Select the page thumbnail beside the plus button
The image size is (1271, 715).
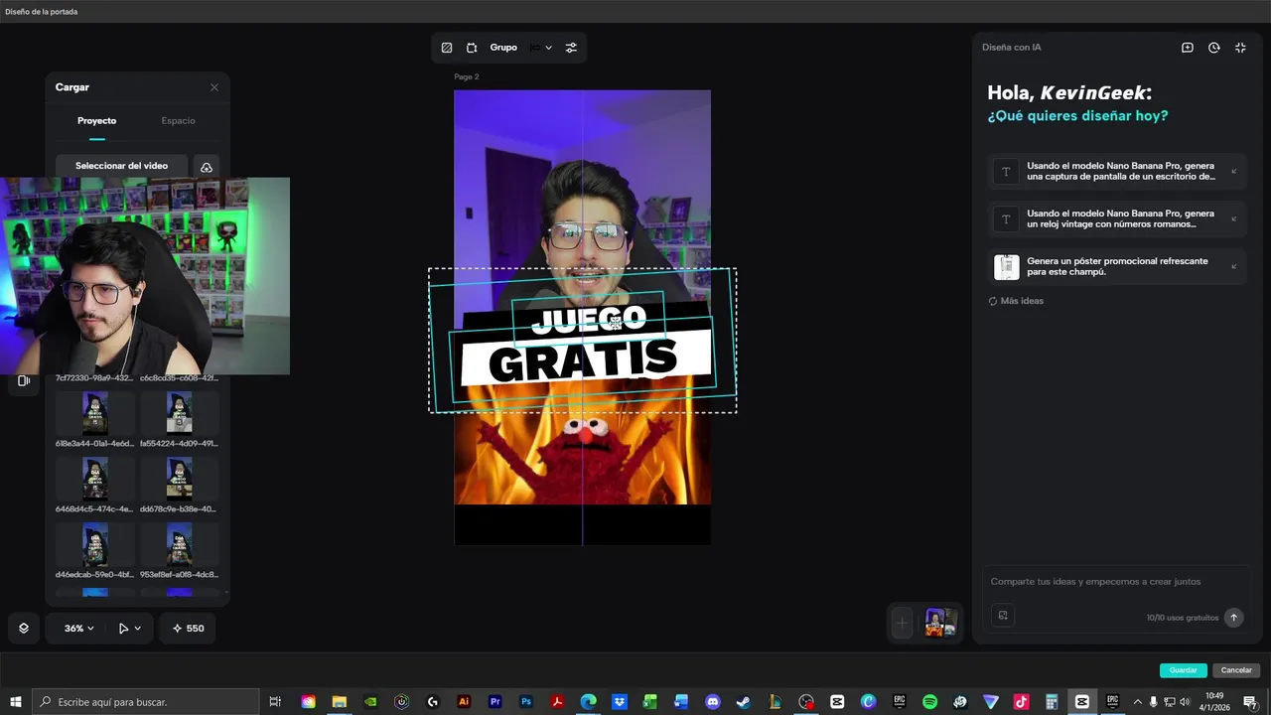940,623
